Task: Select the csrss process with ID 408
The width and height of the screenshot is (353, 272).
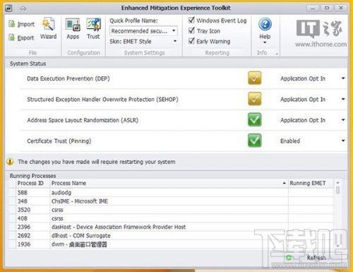Action: (172, 218)
